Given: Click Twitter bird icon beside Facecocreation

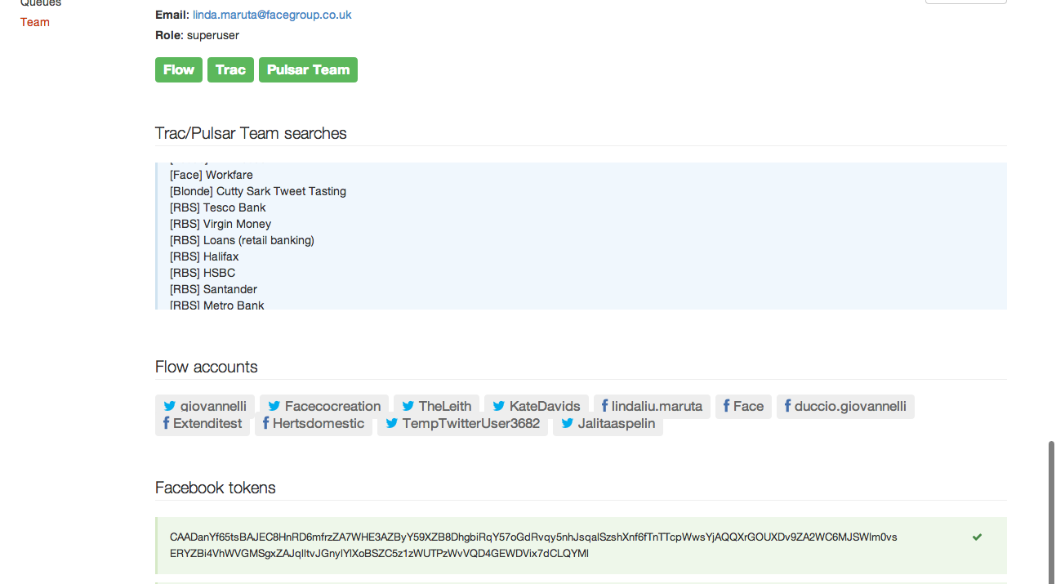Looking at the screenshot, I should point(274,406).
